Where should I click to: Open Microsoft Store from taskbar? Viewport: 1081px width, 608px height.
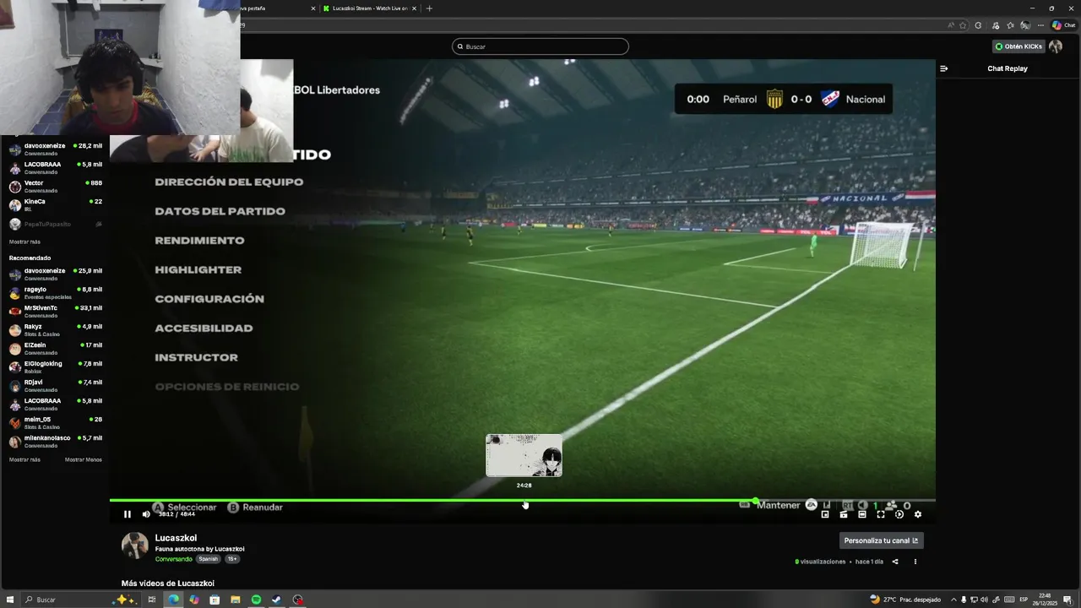215,600
